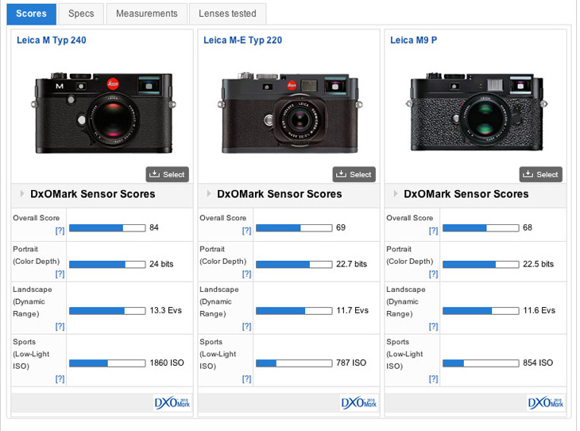The image size is (580, 431).
Task: Click the DxOMark logo under Leica M9 P
Action: tap(546, 403)
